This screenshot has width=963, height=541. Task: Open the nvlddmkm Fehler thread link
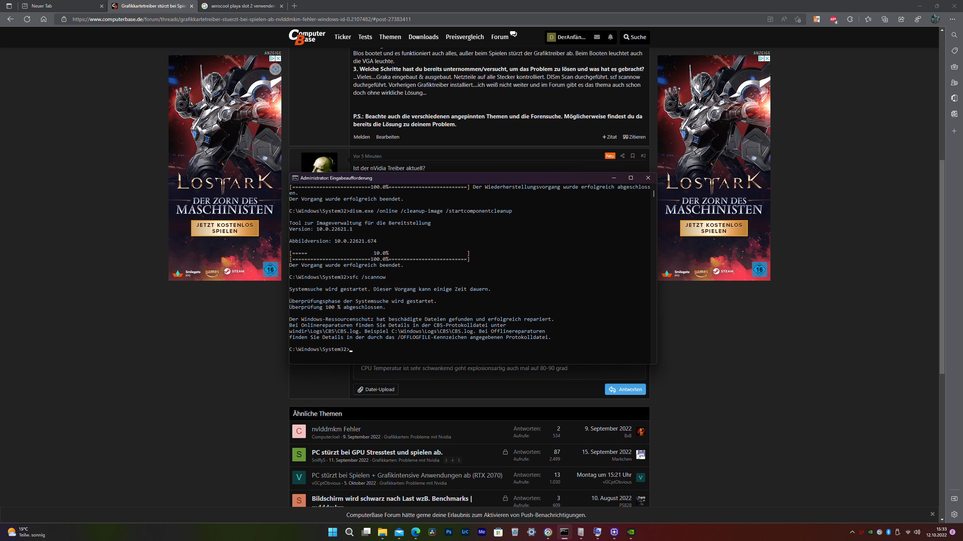(336, 429)
